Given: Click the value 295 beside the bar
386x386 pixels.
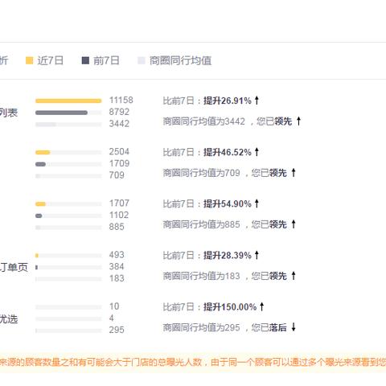Looking at the screenshot, I should pos(117,330).
